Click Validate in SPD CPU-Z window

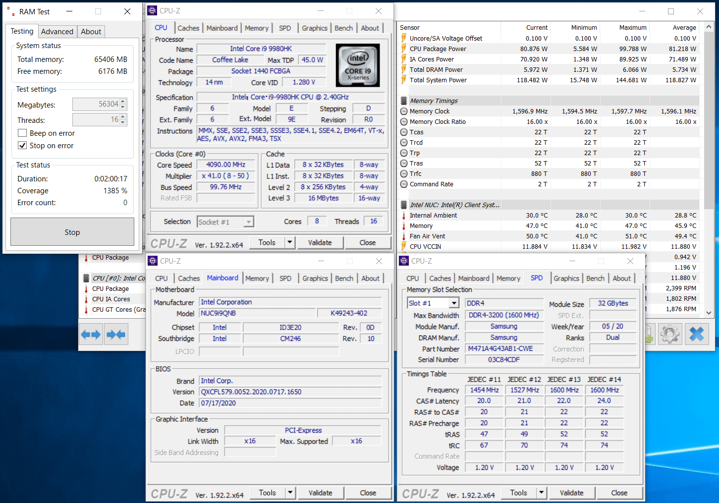(572, 493)
